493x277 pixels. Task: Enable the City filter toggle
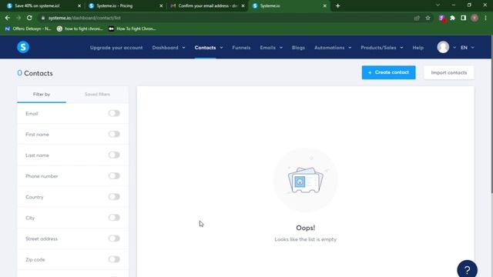(x=114, y=218)
